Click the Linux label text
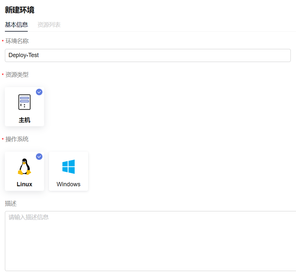This screenshot has height=274, width=296. tap(24, 184)
